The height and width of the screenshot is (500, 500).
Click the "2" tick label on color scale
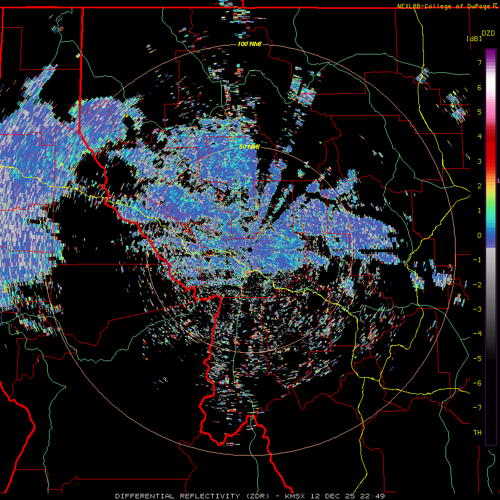pyautogui.click(x=479, y=186)
